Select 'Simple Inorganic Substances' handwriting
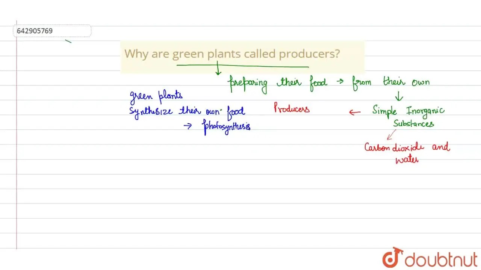 pyautogui.click(x=408, y=116)
